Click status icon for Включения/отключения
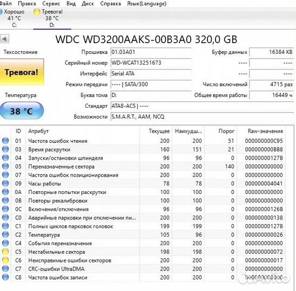The image size is (296, 291). coord(5,209)
